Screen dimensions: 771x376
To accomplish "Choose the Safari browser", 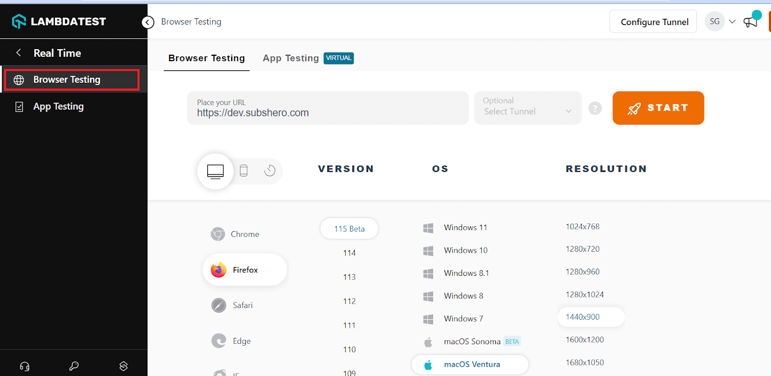I will (x=232, y=305).
